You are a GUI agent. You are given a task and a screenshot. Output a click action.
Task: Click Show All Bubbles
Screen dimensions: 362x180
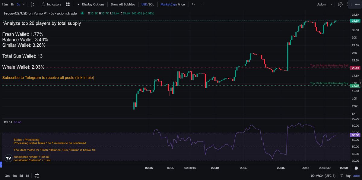(x=123, y=4)
